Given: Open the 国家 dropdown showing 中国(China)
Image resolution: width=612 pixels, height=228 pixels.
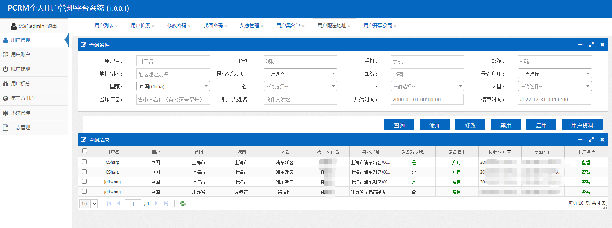Looking at the screenshot, I should coord(173,86).
